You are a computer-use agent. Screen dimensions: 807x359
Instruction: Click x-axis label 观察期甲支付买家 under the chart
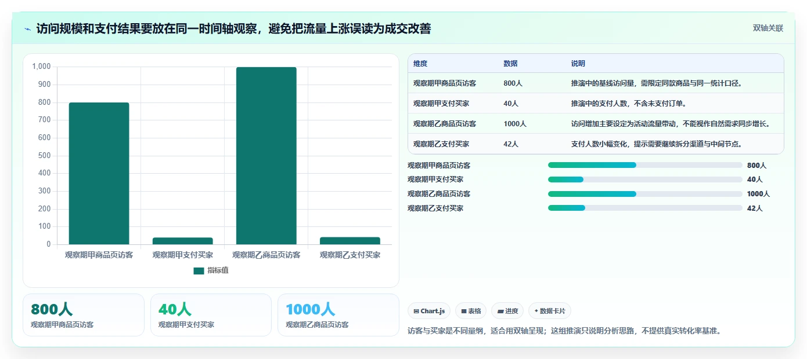[183, 255]
